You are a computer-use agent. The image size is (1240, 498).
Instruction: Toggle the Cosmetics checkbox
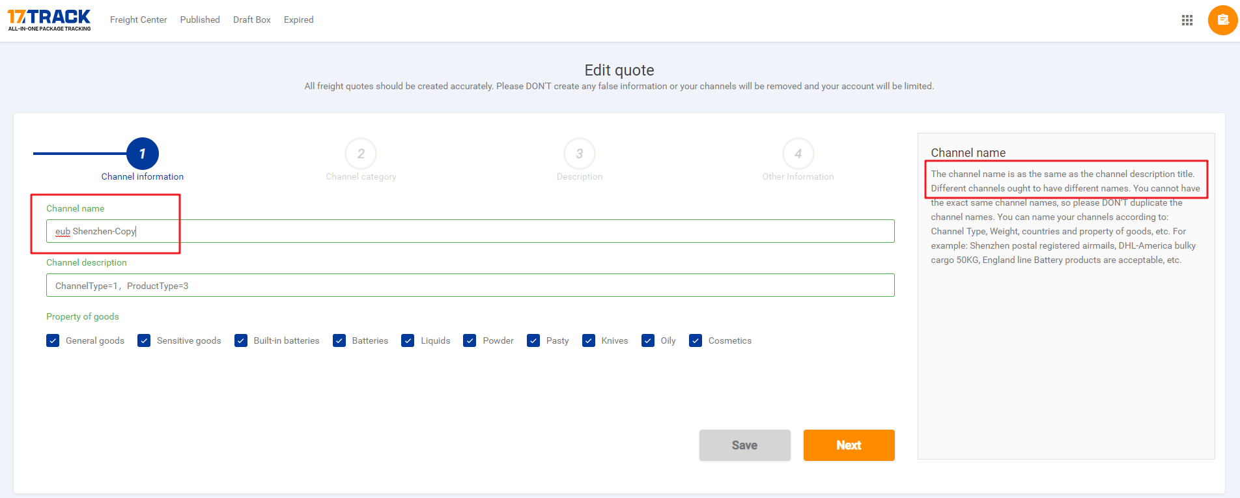click(x=696, y=340)
